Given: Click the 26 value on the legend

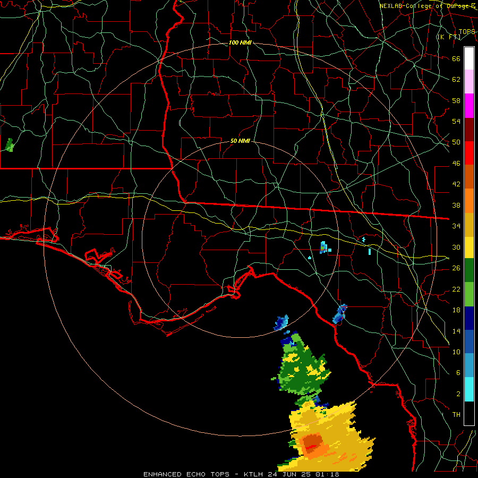Looking at the screenshot, I should 456,268.
